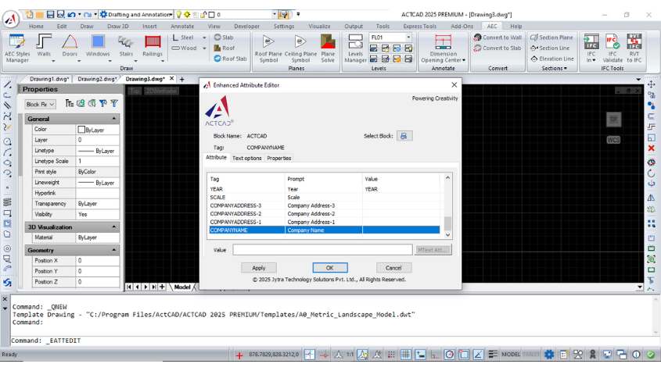Select the COMPANYADDRESS-3 row
Image resolution: width=661 pixels, height=371 pixels.
point(324,205)
